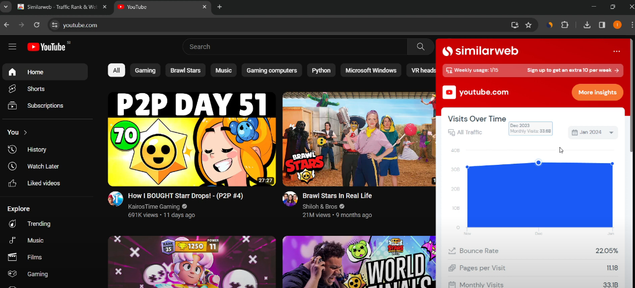Viewport: 635px width, 288px height.
Task: Open Watch Later in the sidebar
Action: [x=45, y=166]
